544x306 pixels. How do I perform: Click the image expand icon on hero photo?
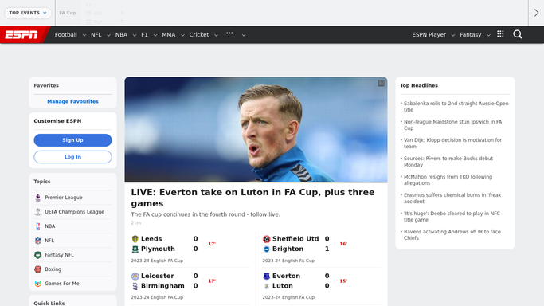click(x=381, y=83)
